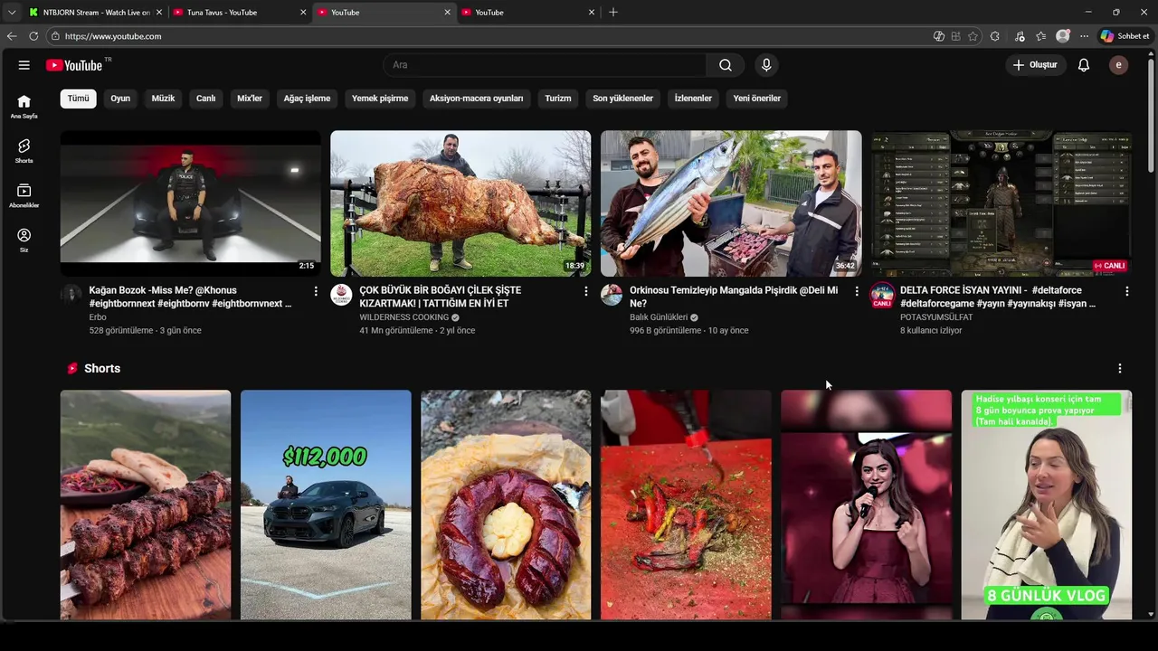This screenshot has height=651, width=1158.
Task: Start voice search with the microphone icon
Action: coord(766,65)
